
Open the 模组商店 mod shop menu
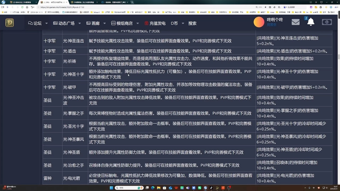[x=122, y=23]
